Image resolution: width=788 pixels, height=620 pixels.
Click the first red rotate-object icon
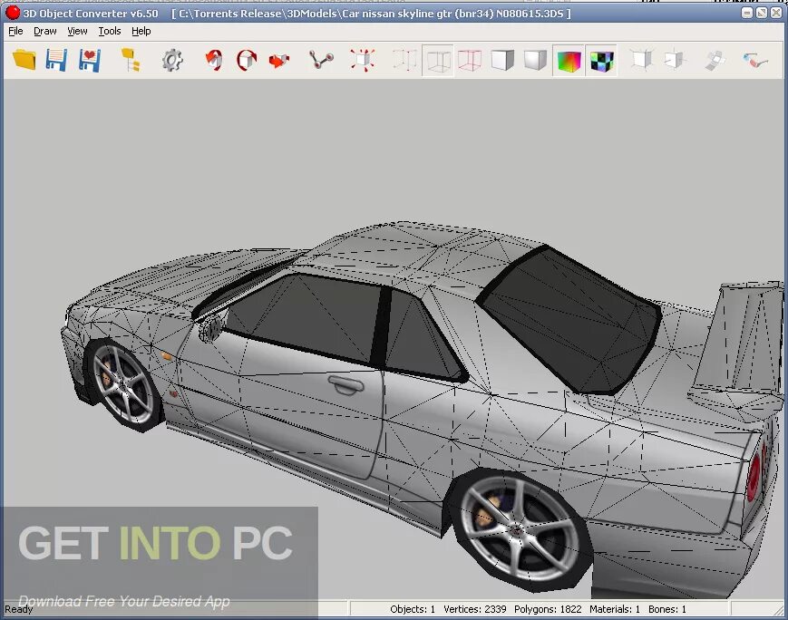tap(214, 60)
